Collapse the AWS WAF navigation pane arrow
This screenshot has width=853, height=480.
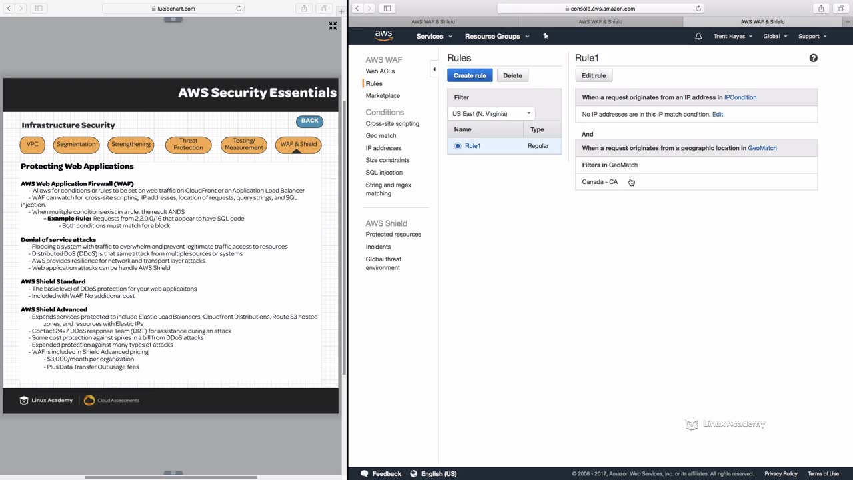click(434, 69)
